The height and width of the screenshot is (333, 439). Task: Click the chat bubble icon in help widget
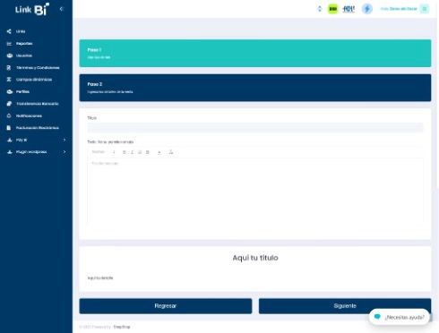point(377,317)
